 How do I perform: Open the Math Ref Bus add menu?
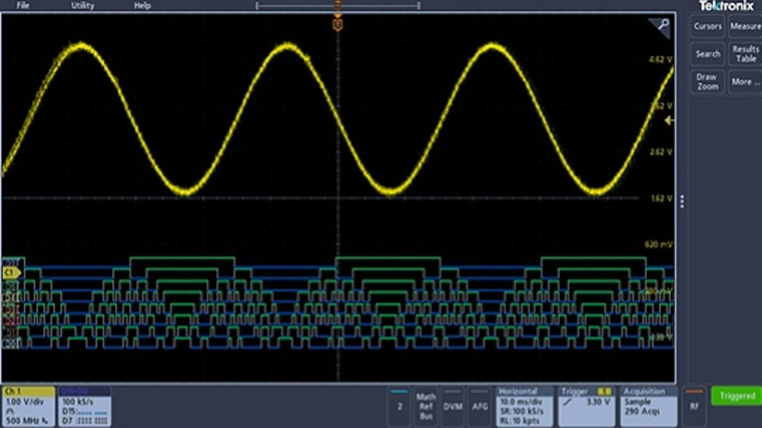(426, 406)
